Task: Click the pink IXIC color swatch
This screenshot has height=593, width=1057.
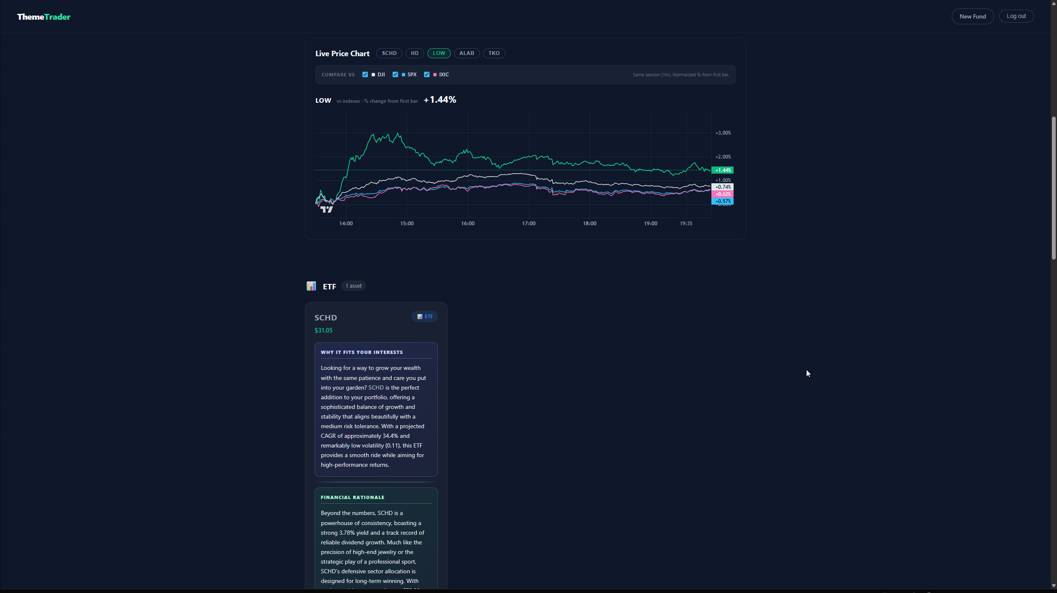Action: pyautogui.click(x=435, y=75)
